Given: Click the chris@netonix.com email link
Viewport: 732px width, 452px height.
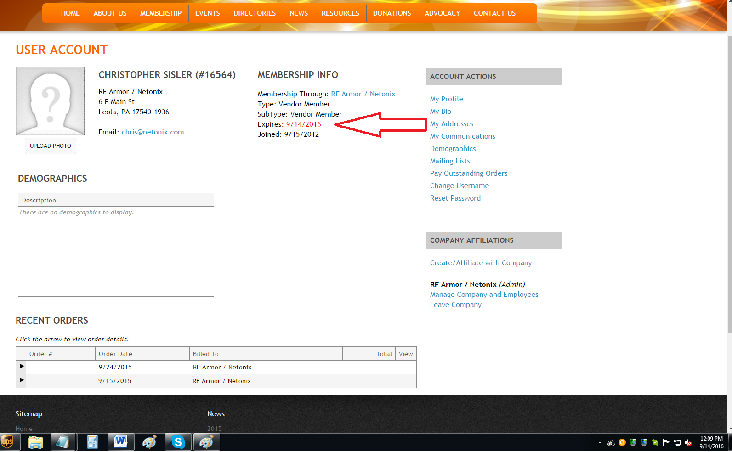Looking at the screenshot, I should 153,132.
